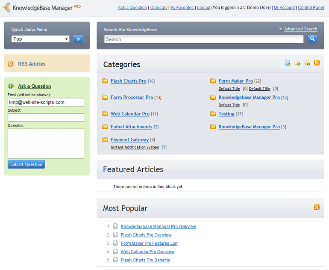Open the Control Panel
The image size is (329, 270).
[311, 8]
